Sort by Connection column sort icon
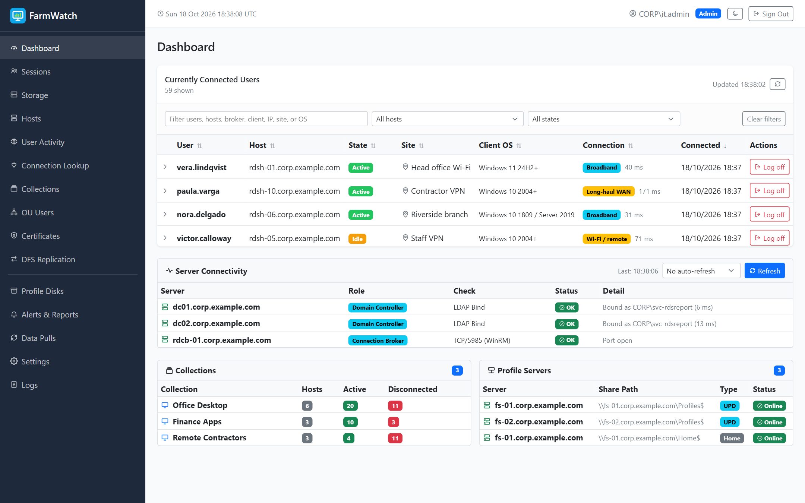Image resolution: width=805 pixels, height=503 pixels. (631, 146)
